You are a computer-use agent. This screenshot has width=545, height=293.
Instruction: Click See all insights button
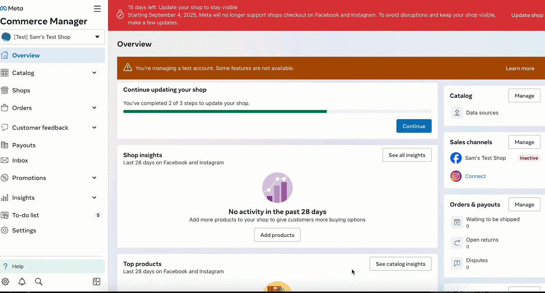[407, 155]
